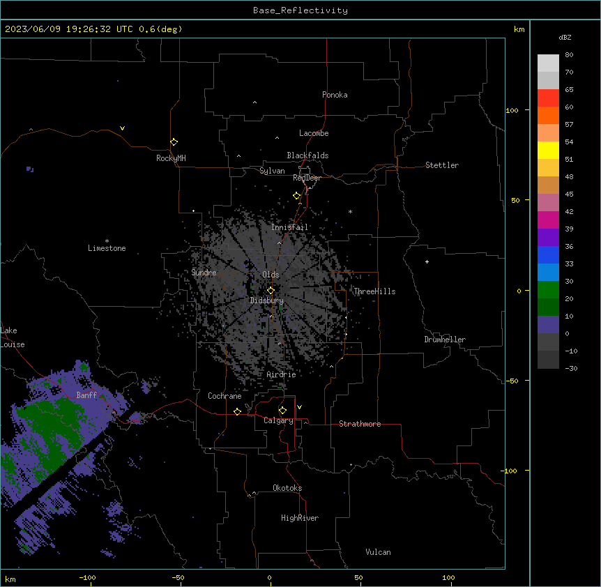Screen dimensions: 601x587
Task: Select the 80 dBZ light gray swatch
Action: pyautogui.click(x=548, y=63)
